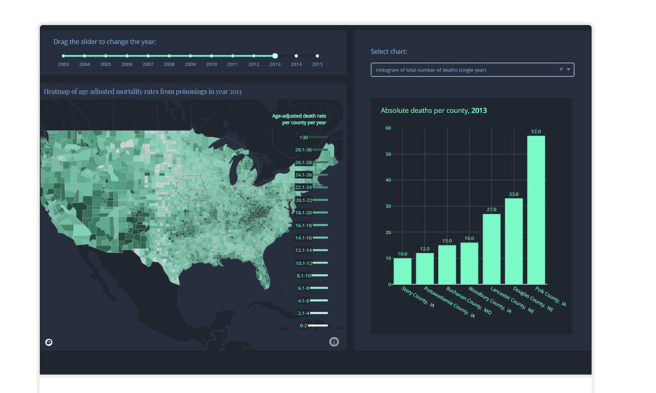Click the heatmap title above the map
The image size is (656, 393).
click(142, 91)
